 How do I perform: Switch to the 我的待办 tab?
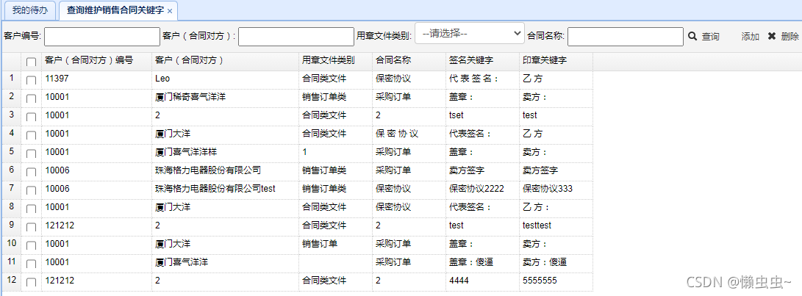pyautogui.click(x=29, y=10)
